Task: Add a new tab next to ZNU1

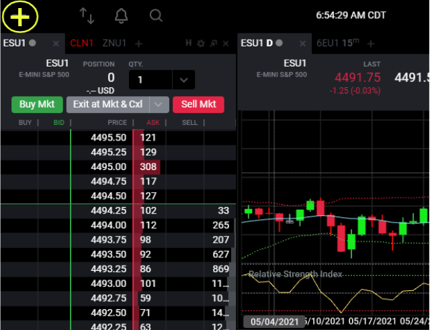Action: (139, 44)
